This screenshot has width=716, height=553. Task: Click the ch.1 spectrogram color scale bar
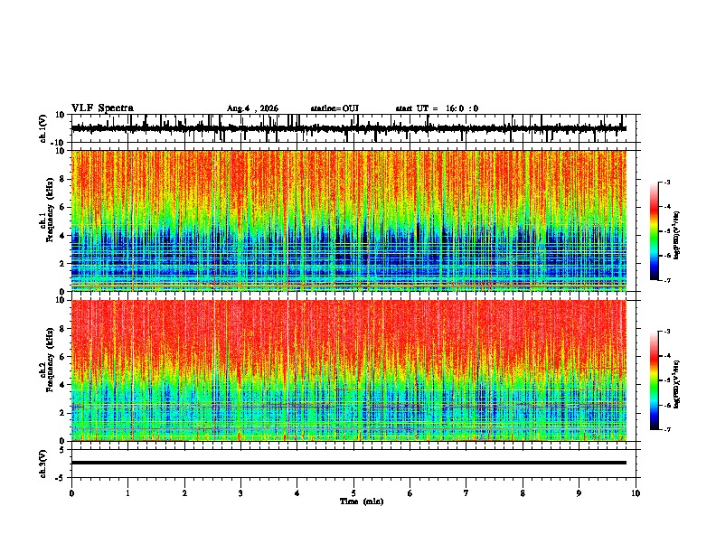coord(655,231)
